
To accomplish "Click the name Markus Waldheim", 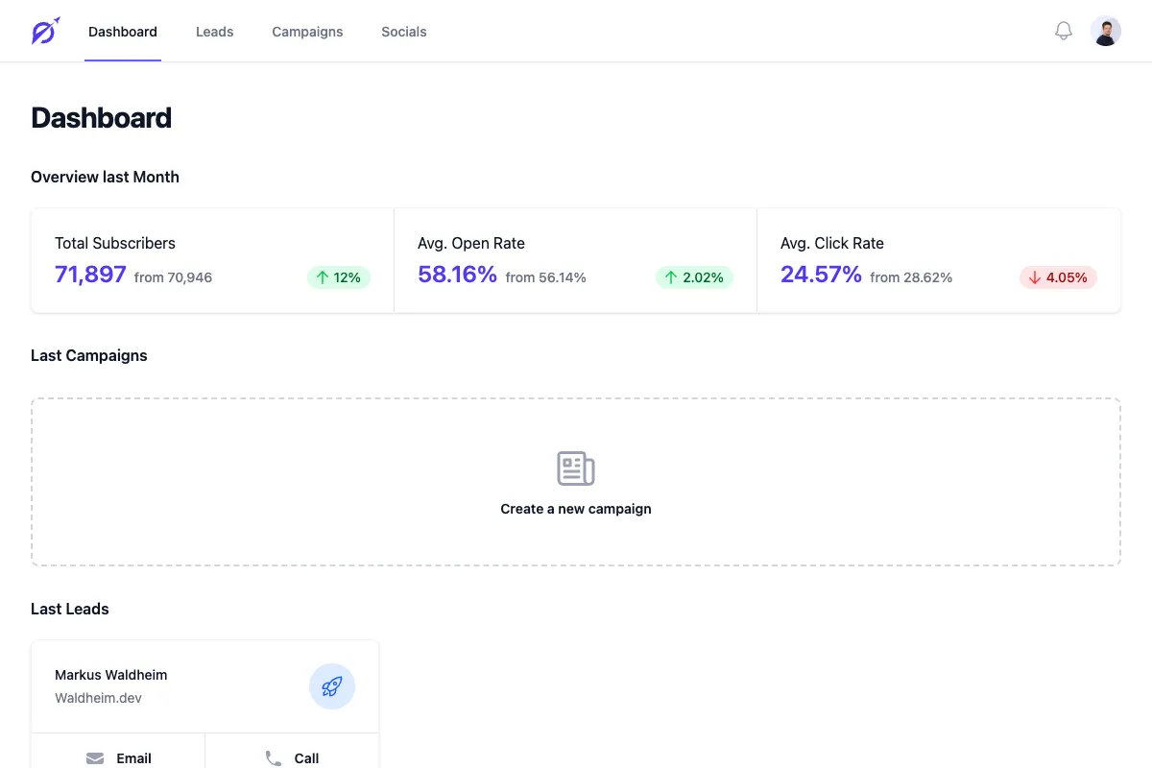I will point(110,675).
